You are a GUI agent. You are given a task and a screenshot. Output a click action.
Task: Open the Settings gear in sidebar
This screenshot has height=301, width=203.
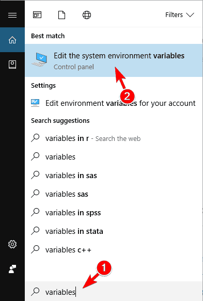tap(12, 244)
